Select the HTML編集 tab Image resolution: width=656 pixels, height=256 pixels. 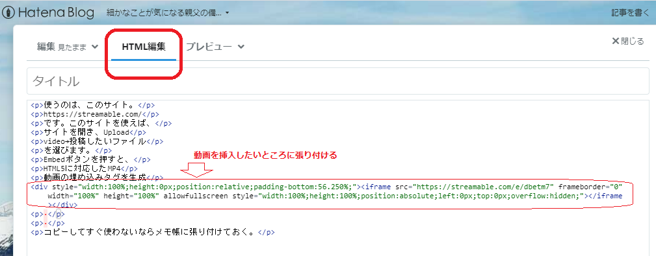point(144,47)
